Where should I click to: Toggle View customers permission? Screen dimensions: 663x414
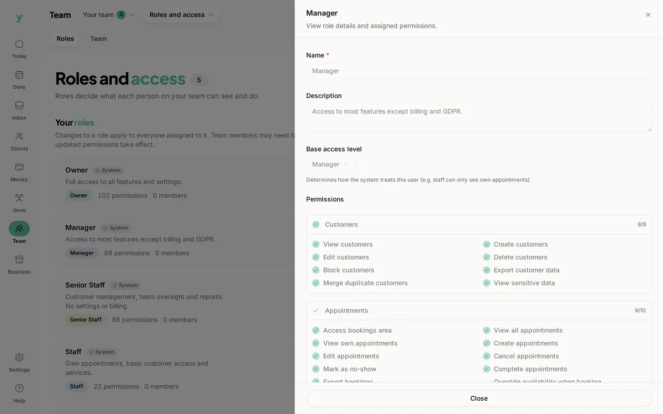(316, 245)
